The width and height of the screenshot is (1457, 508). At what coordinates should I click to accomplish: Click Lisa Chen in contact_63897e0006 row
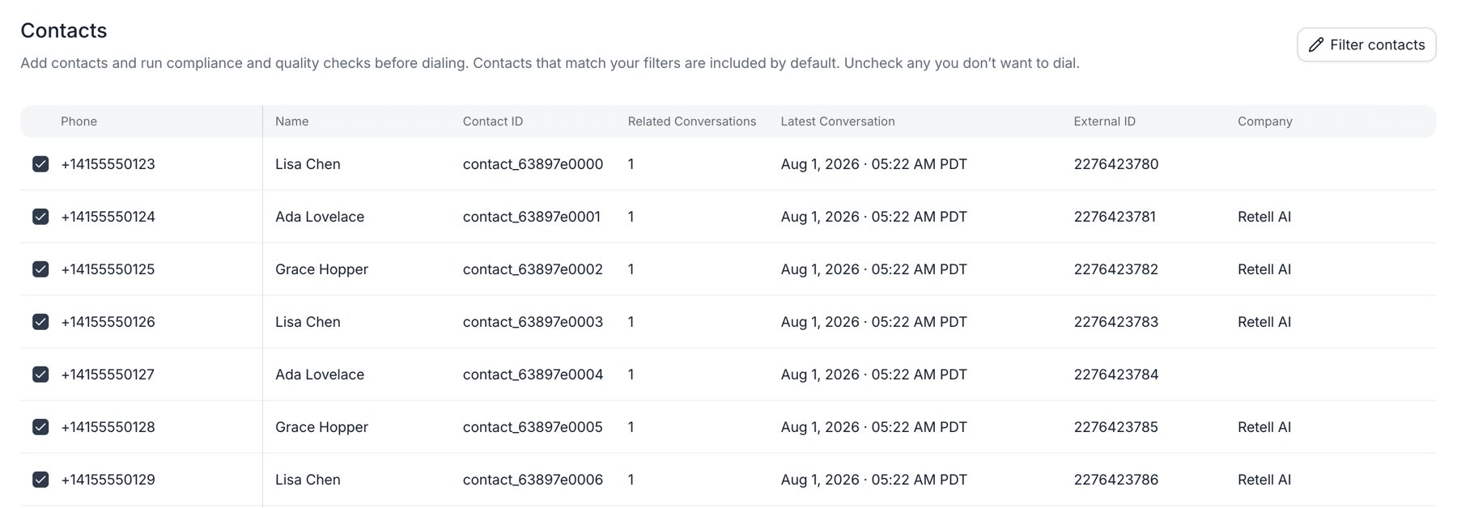click(x=308, y=480)
